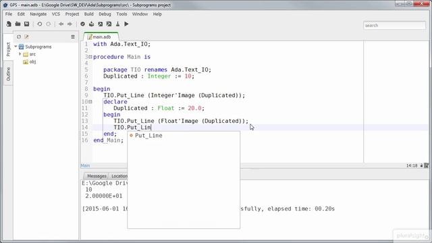Undo the last edit

tap(40, 24)
